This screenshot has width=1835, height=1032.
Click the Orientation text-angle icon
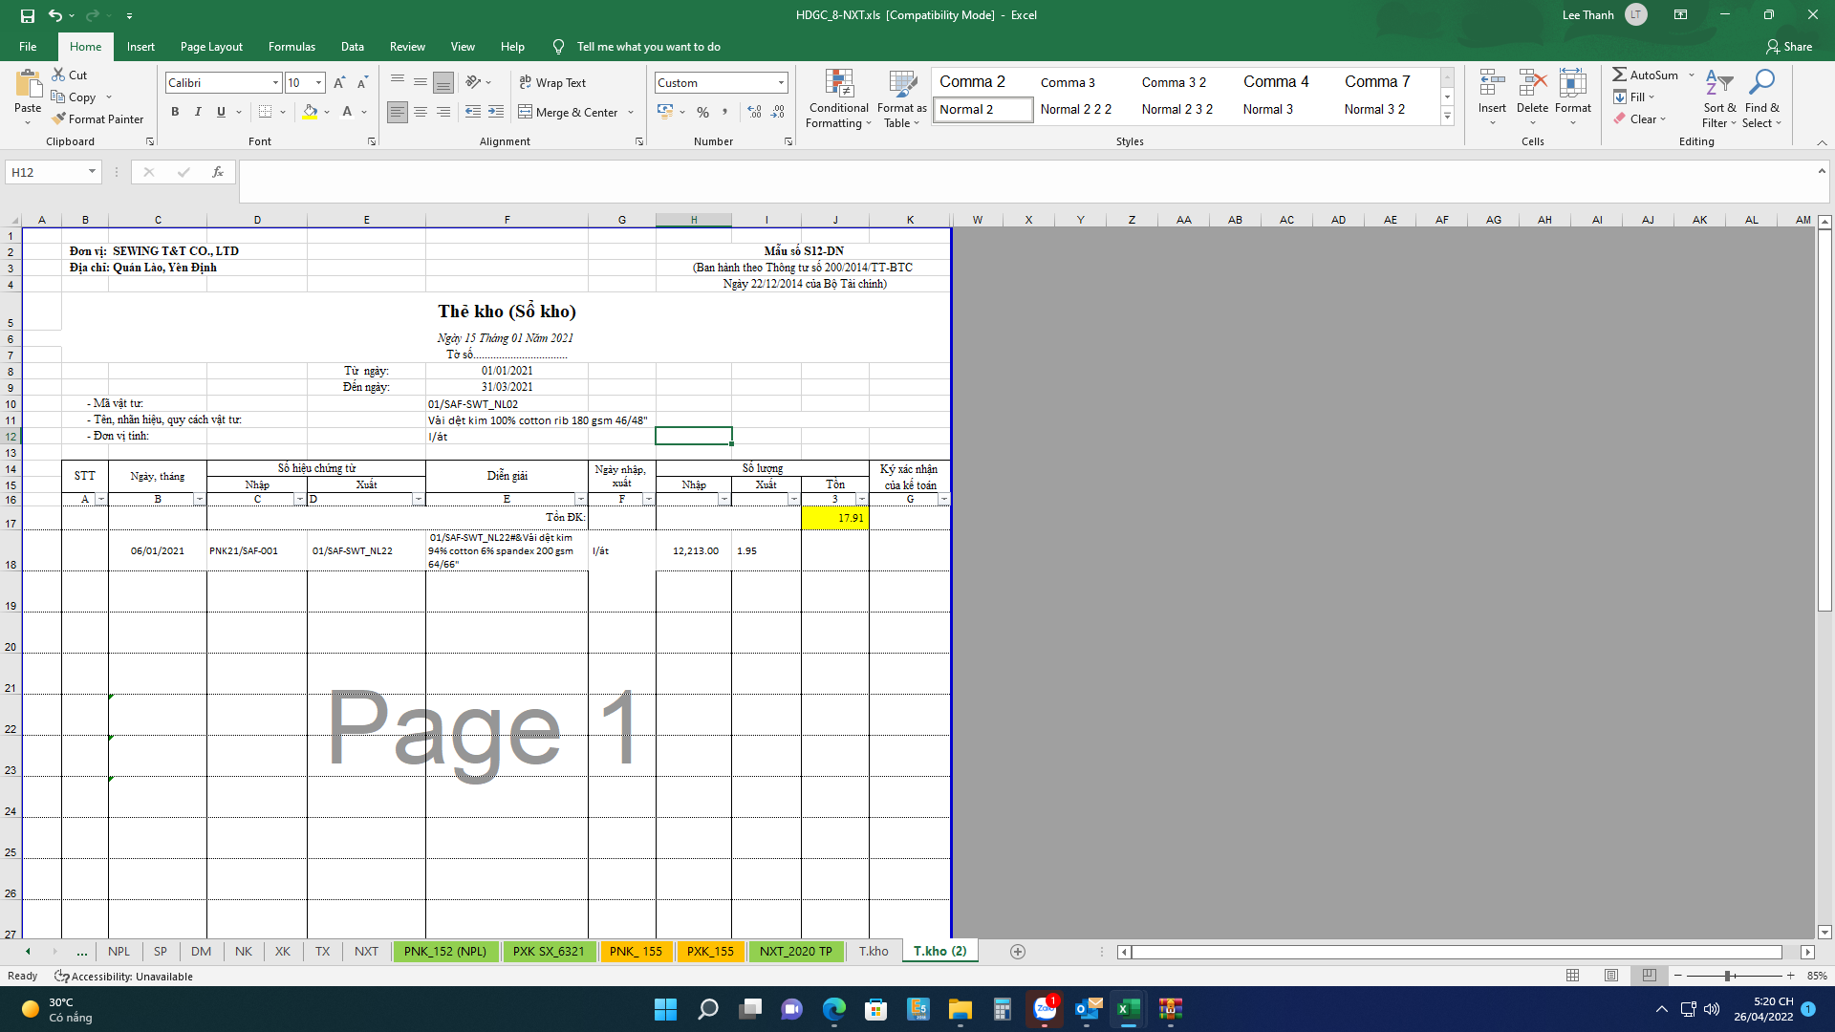click(473, 83)
